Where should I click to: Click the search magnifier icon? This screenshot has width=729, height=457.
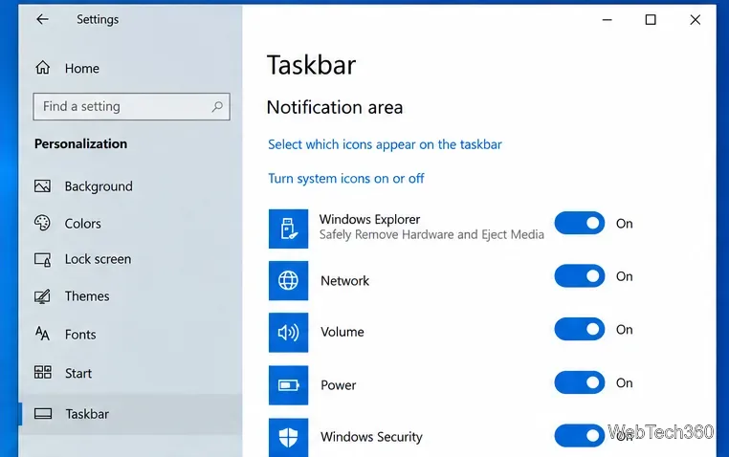coord(217,107)
